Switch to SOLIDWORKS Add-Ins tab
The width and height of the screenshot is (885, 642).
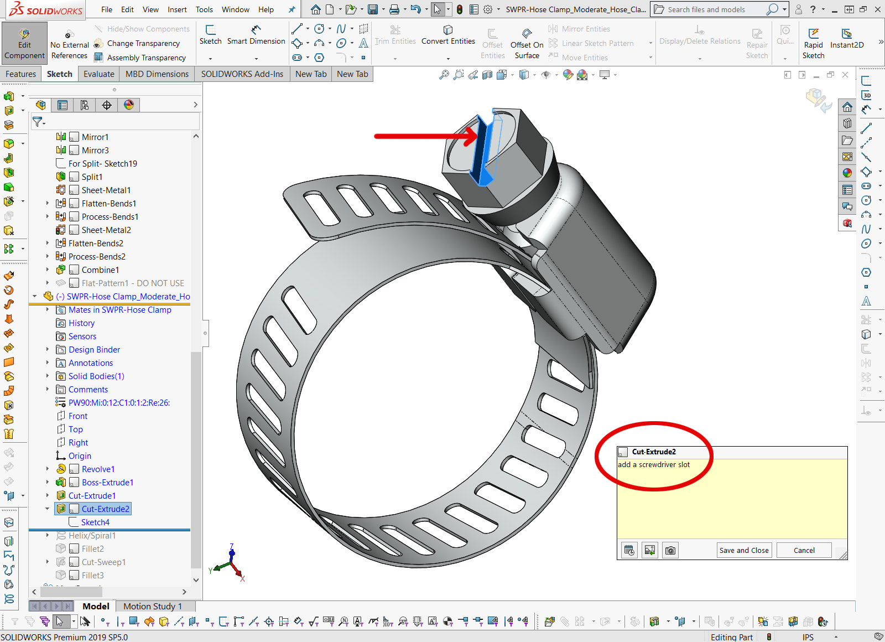(242, 74)
